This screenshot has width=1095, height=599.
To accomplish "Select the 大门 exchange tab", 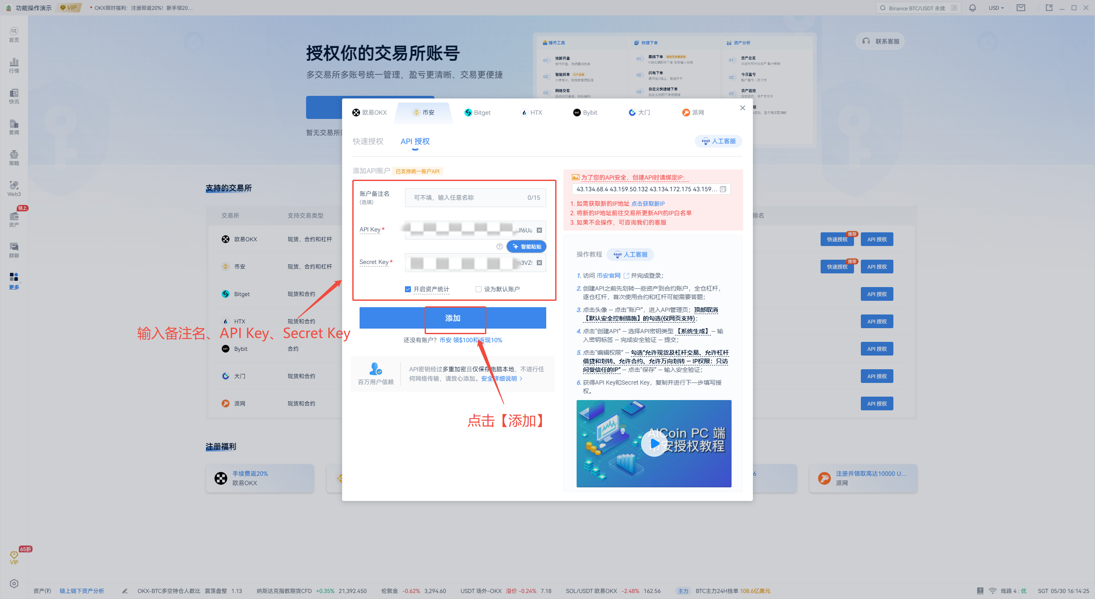I will 639,113.
